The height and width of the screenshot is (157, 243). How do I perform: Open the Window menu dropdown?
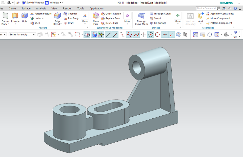(x=54, y=3)
